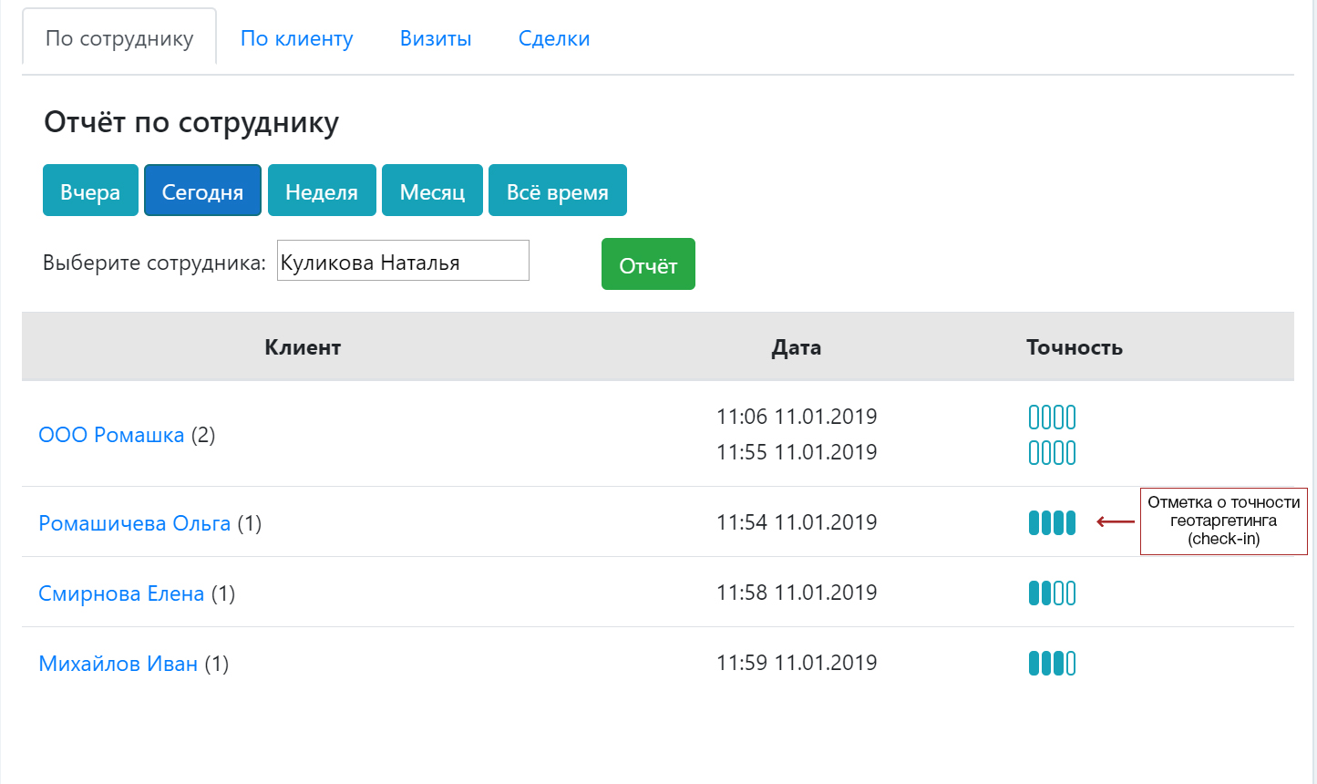Image resolution: width=1317 pixels, height=784 pixels.
Task: Click accuracy bars in Смирнова Елена row
Action: pos(1052,593)
